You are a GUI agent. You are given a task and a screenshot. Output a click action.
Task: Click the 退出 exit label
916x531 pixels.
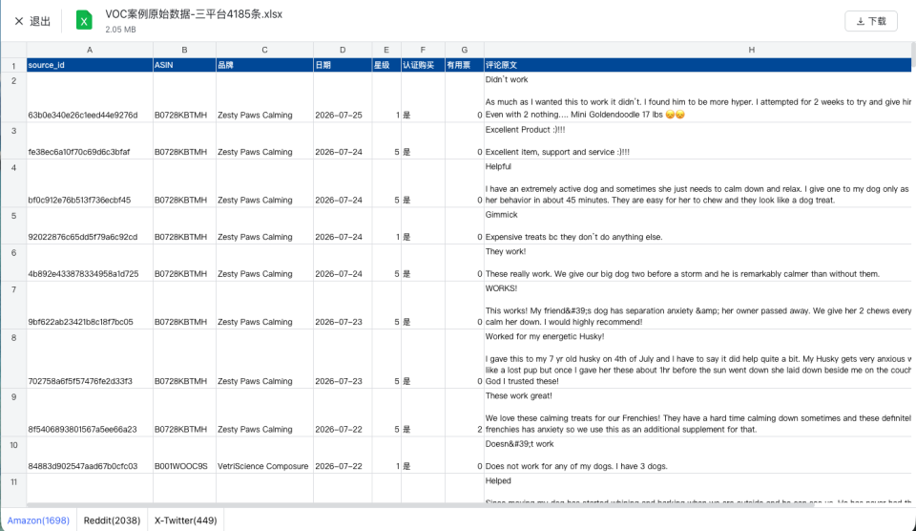tap(40, 22)
